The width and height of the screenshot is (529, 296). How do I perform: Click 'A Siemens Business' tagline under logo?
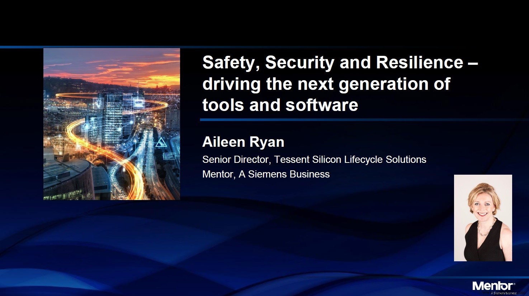pyautogui.click(x=503, y=292)
